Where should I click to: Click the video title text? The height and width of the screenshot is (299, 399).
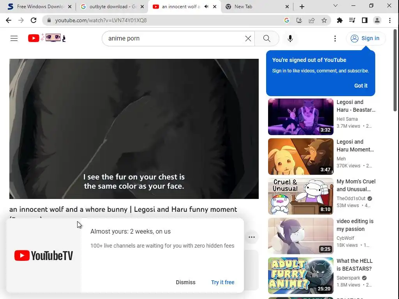pos(123,209)
